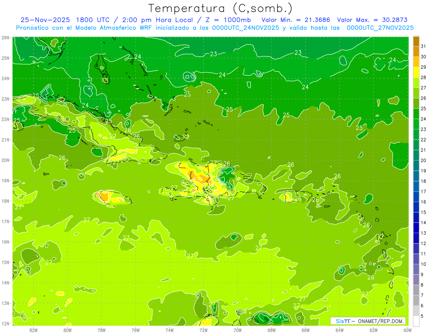Click colorbar label '11'
The image size is (433, 335).
point(423,254)
